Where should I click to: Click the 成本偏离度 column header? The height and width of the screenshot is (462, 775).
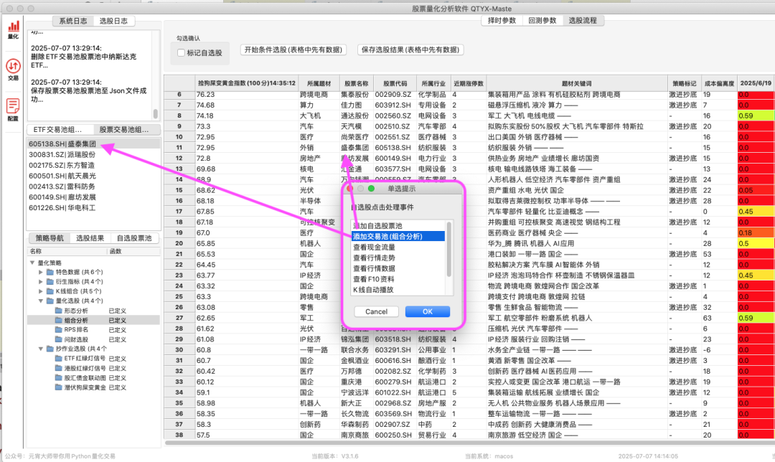pyautogui.click(x=718, y=83)
